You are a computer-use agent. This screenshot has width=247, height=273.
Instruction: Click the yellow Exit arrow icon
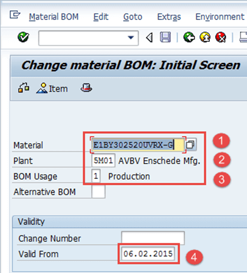click(205, 37)
